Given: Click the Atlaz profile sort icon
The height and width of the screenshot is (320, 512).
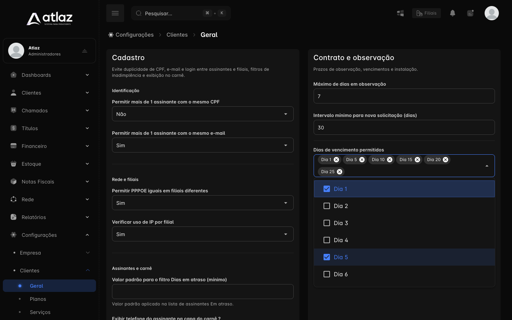Looking at the screenshot, I should [85, 51].
